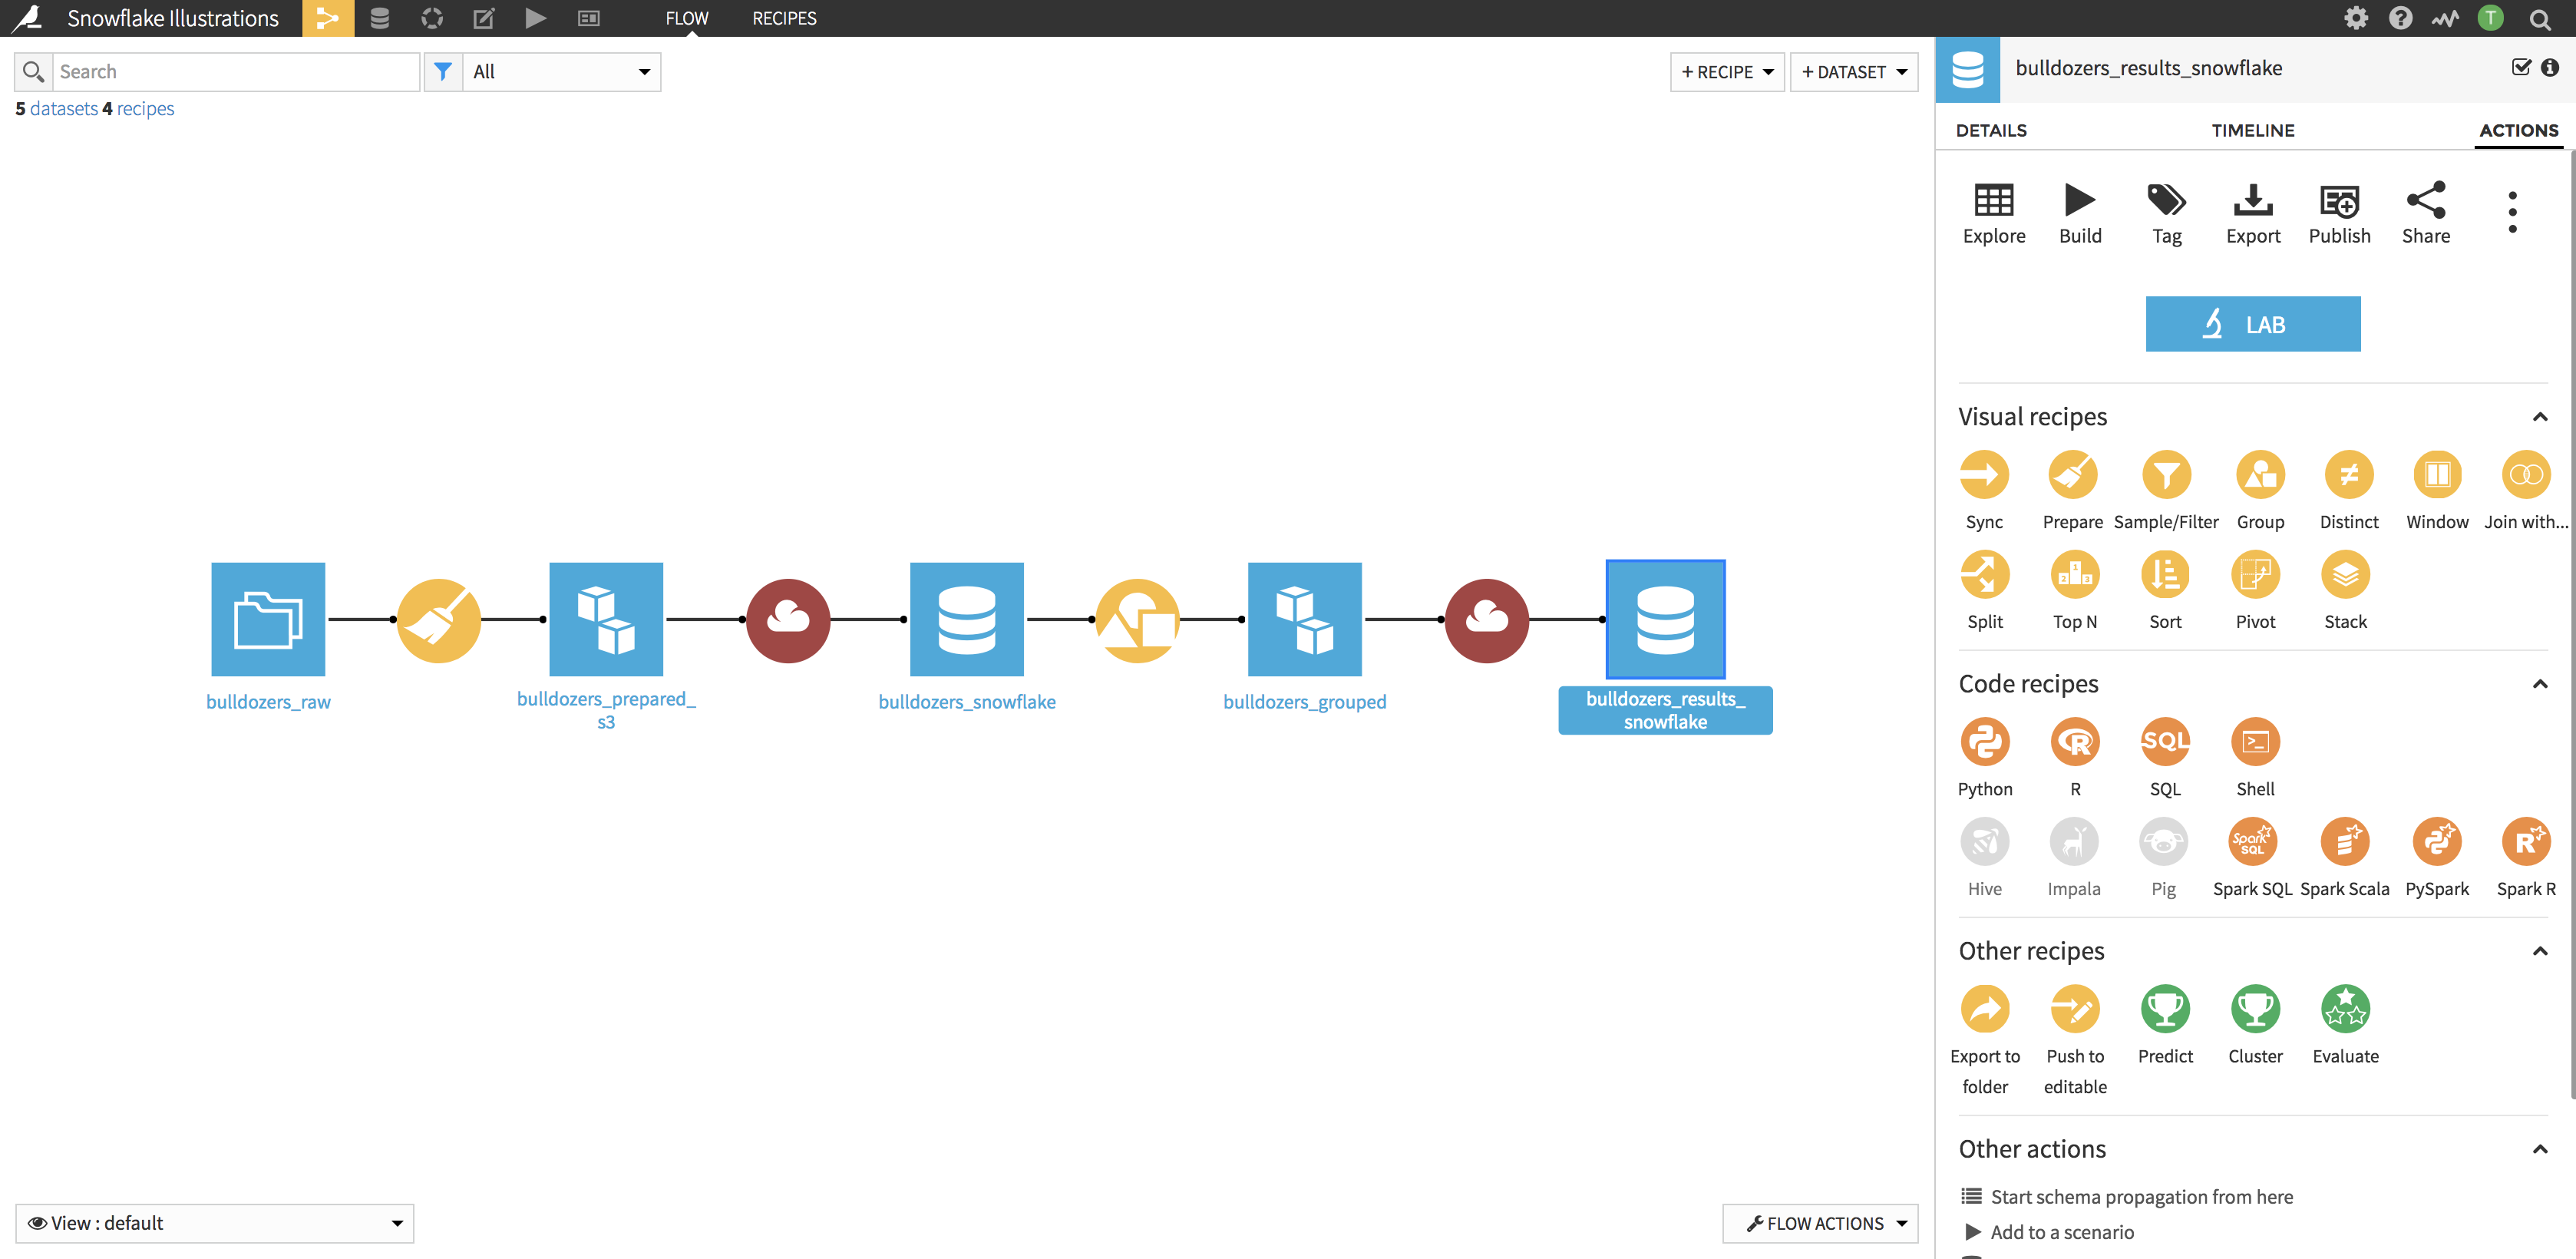Open the FLOW ACTIONS dropdown
The width and height of the screenshot is (2576, 1259).
1820,1223
